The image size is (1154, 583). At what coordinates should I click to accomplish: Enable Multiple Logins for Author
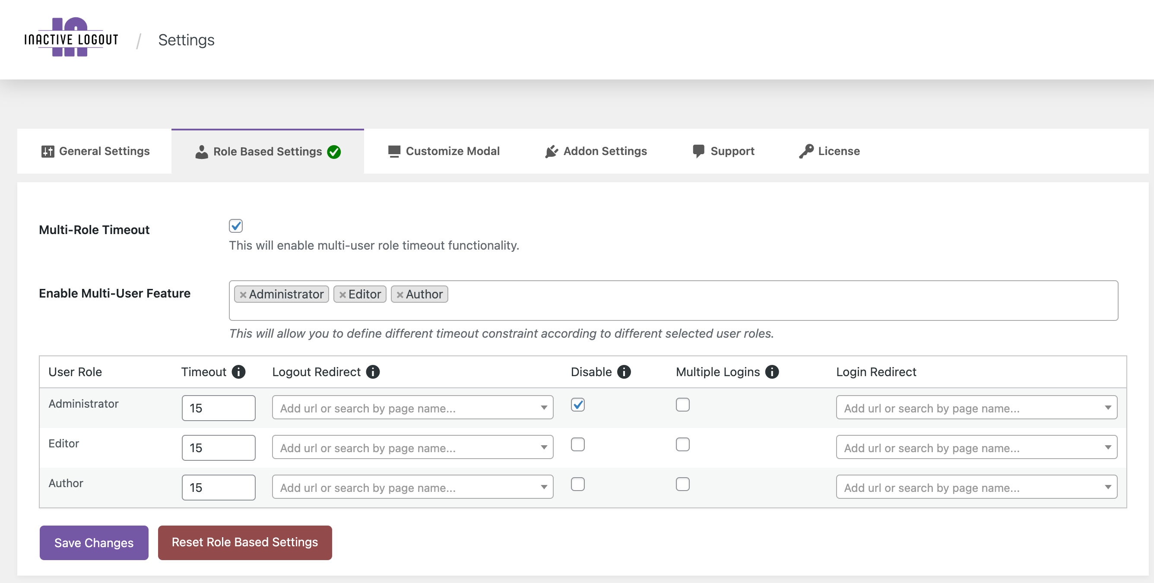682,485
